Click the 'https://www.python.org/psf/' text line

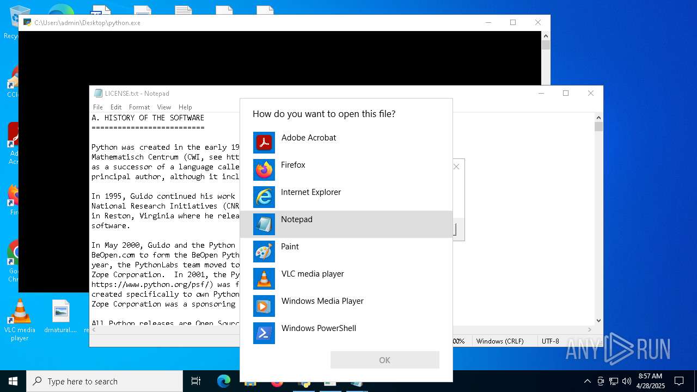(166, 284)
